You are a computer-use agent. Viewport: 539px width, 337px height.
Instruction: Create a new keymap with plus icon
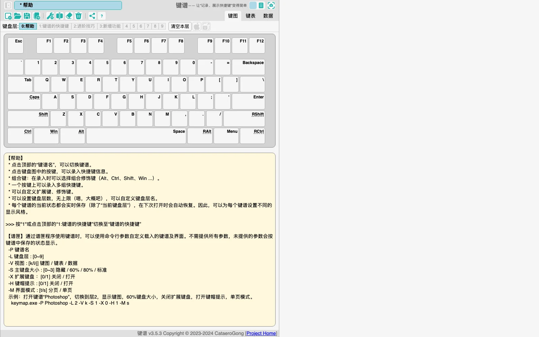coord(8,16)
